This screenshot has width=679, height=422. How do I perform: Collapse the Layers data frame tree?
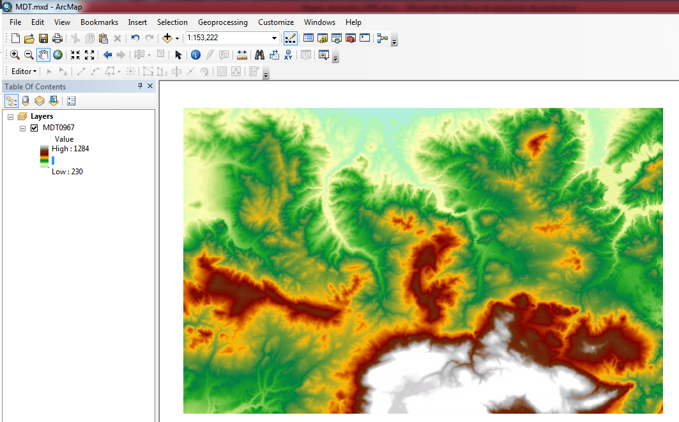coord(11,117)
